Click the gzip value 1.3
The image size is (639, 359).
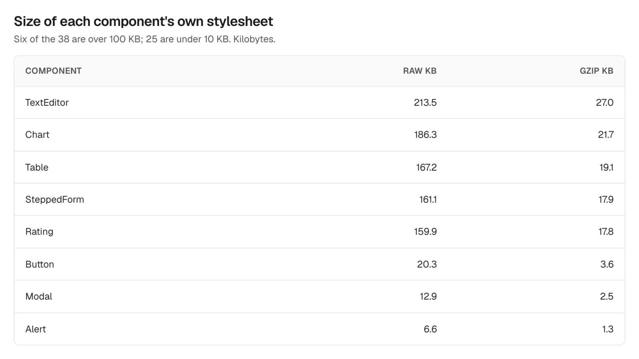(x=607, y=329)
